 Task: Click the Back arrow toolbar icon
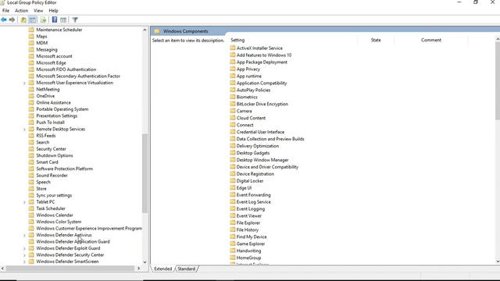pos(4,20)
